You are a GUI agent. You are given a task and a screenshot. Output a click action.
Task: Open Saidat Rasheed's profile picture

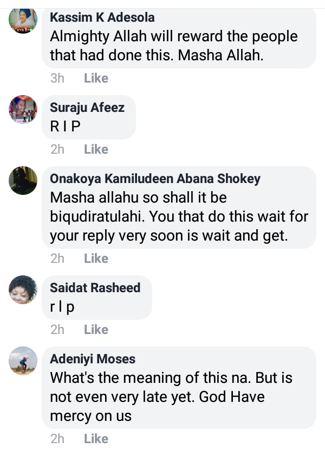tap(23, 289)
